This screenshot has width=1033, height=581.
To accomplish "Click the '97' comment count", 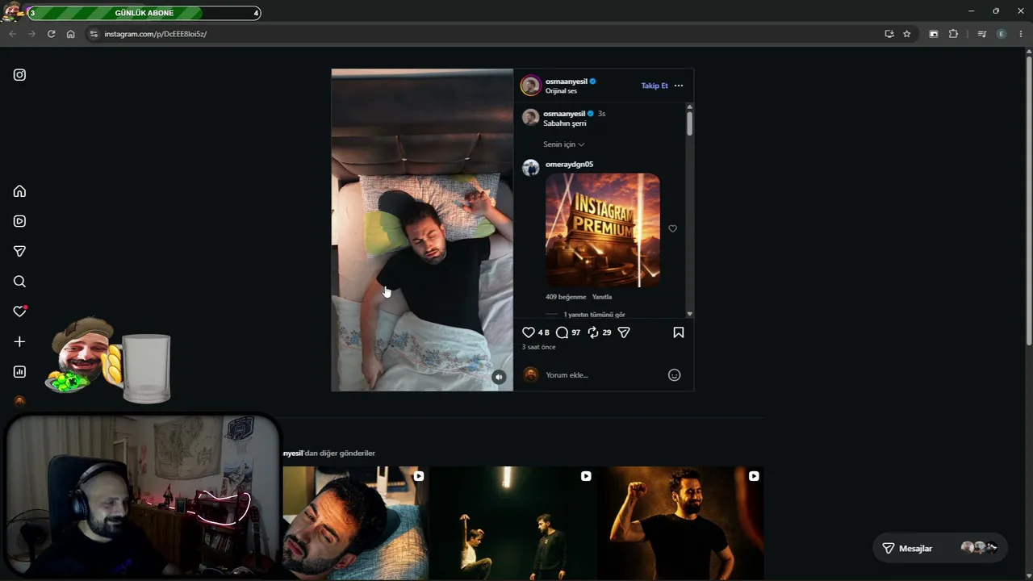I will click(x=575, y=332).
